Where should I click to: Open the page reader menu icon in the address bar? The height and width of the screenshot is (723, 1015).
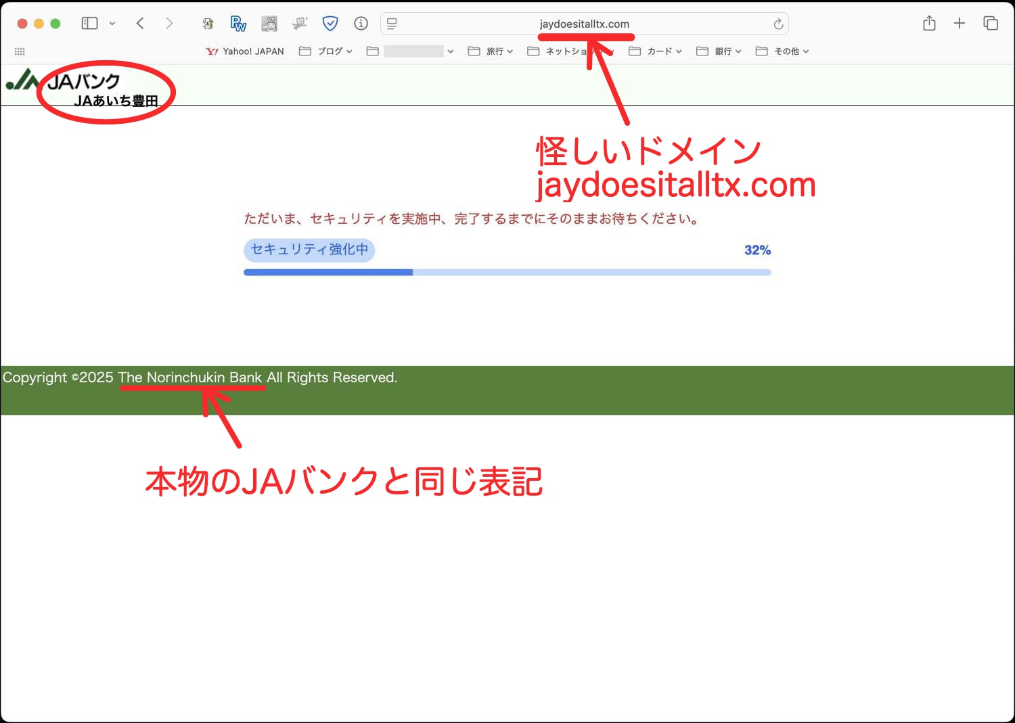pos(392,24)
